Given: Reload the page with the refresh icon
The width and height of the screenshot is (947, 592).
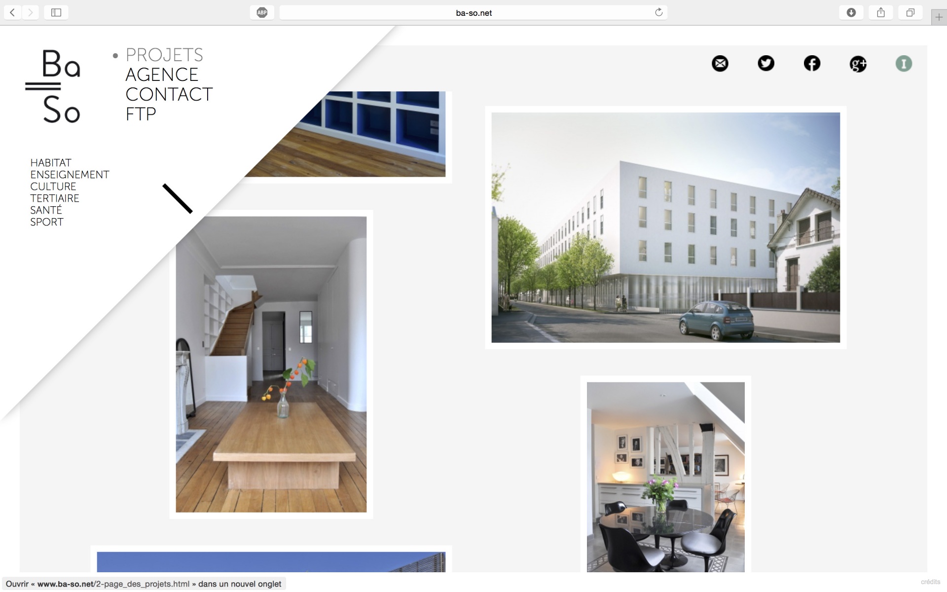Looking at the screenshot, I should (x=658, y=12).
